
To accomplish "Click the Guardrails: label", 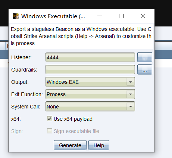I will click(x=24, y=70).
